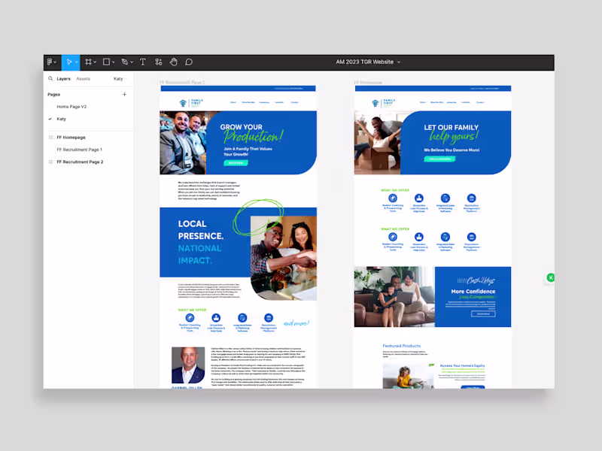Expand the shape tools dropdown arrow
The width and height of the screenshot is (602, 451).
point(114,62)
